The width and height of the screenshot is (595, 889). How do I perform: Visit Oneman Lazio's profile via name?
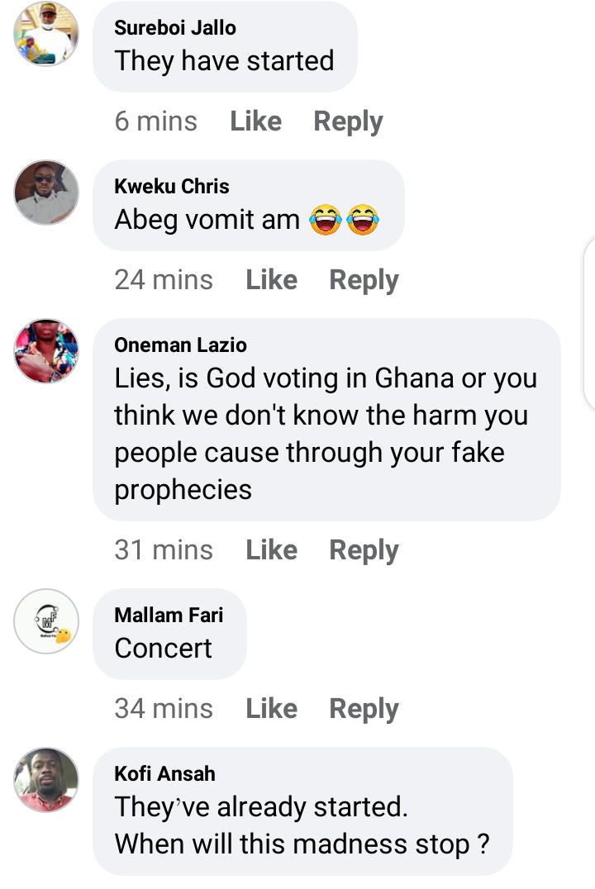180,345
